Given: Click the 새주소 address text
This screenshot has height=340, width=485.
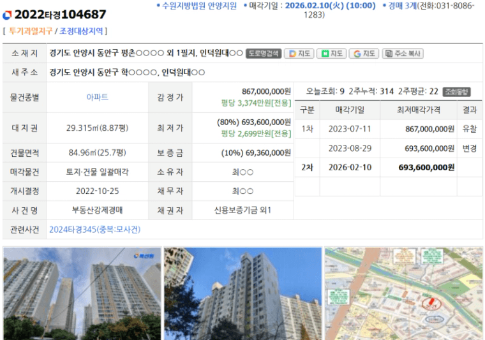Looking at the screenshot, I should 127,73.
